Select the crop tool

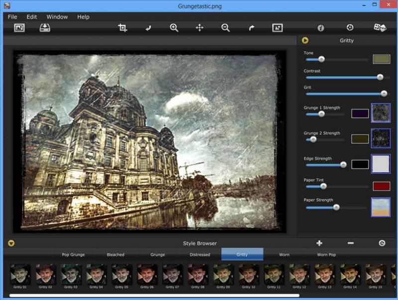click(x=122, y=28)
